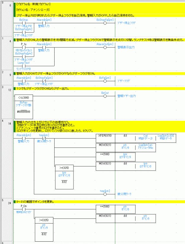Click the section name comment アナンシエータ

(33, 10)
